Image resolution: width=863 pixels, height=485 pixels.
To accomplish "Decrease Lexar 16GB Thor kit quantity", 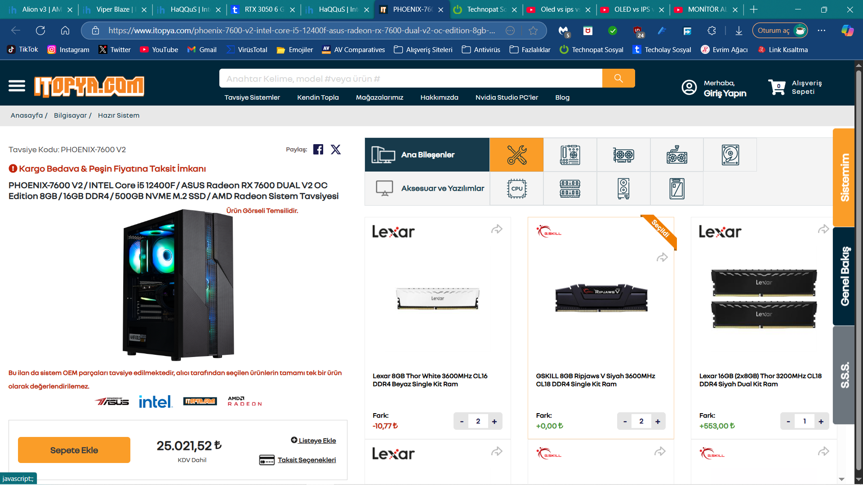I will (x=788, y=421).
